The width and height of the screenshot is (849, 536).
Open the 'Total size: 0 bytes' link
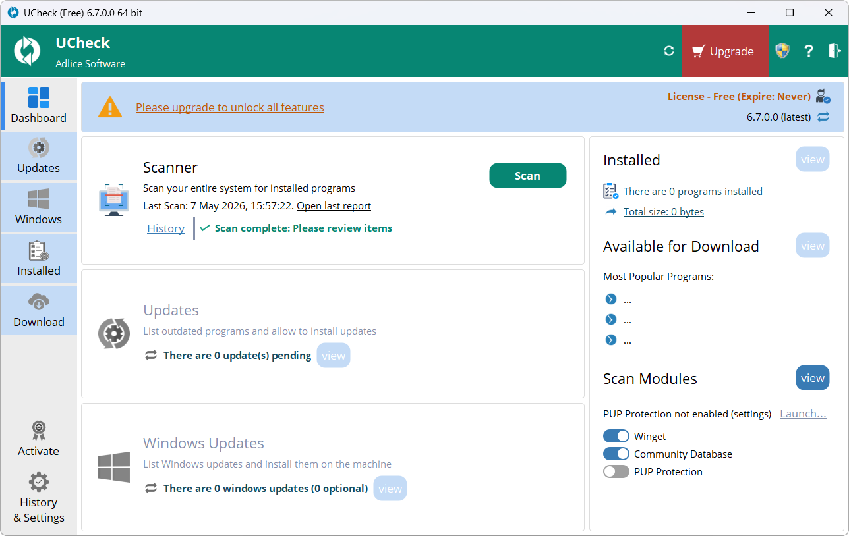(664, 212)
